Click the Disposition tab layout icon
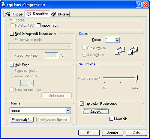 click(29, 14)
